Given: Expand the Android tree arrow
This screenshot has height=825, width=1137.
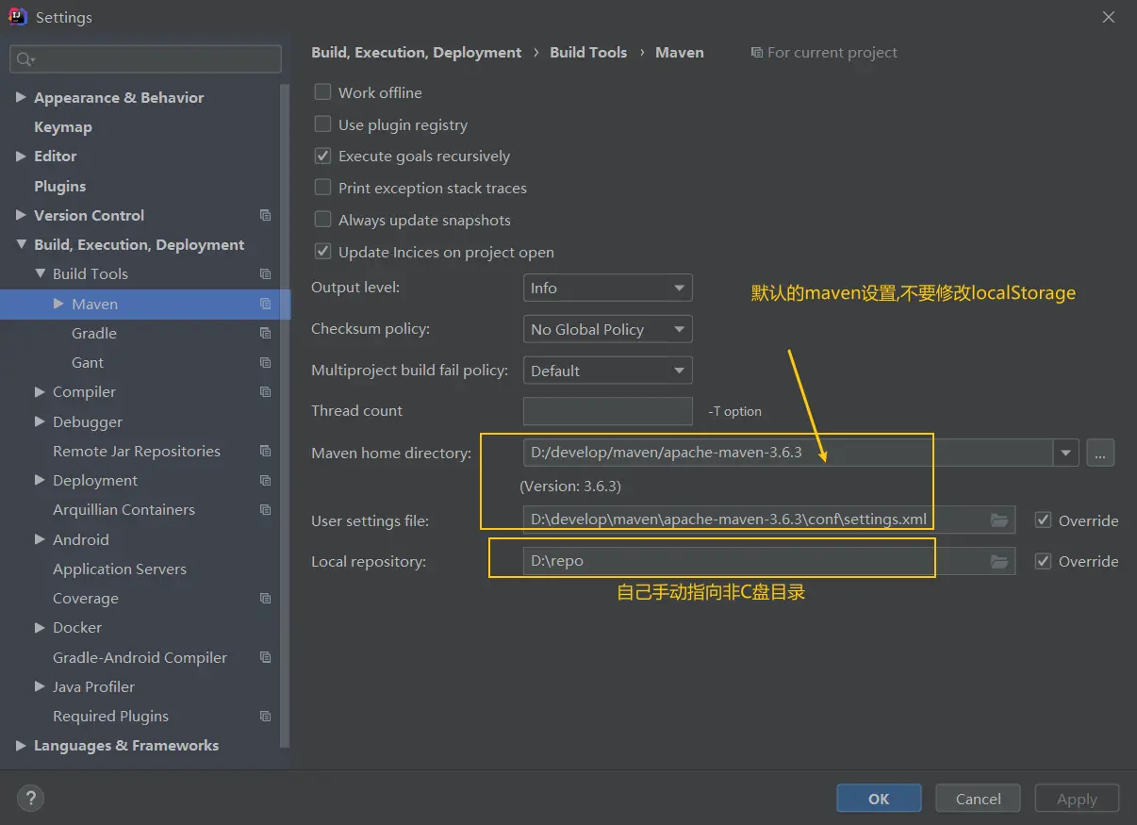Looking at the screenshot, I should click(x=40, y=539).
